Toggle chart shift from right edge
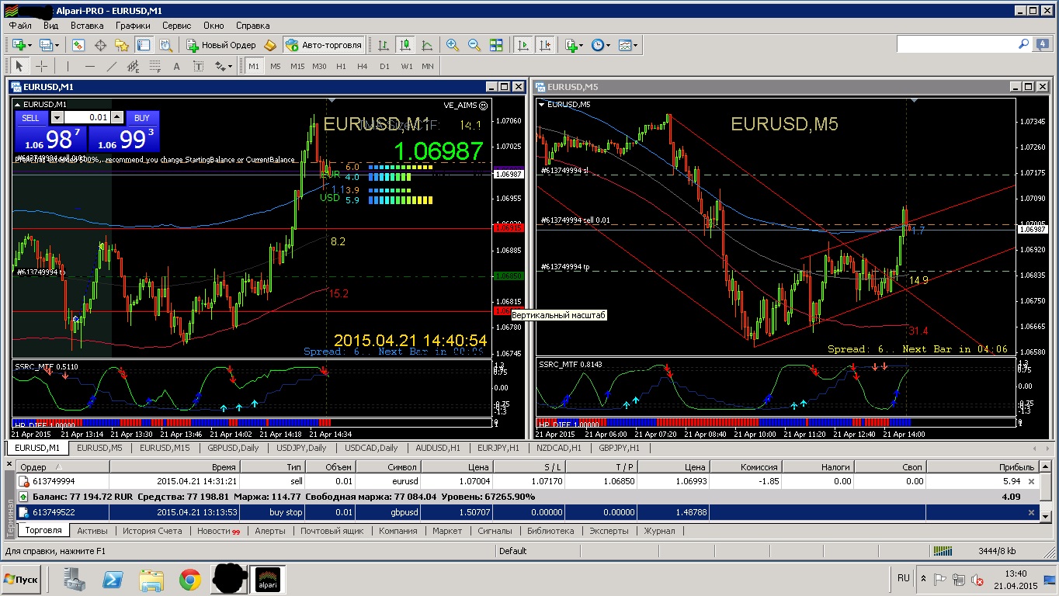The height and width of the screenshot is (596, 1059). [545, 45]
